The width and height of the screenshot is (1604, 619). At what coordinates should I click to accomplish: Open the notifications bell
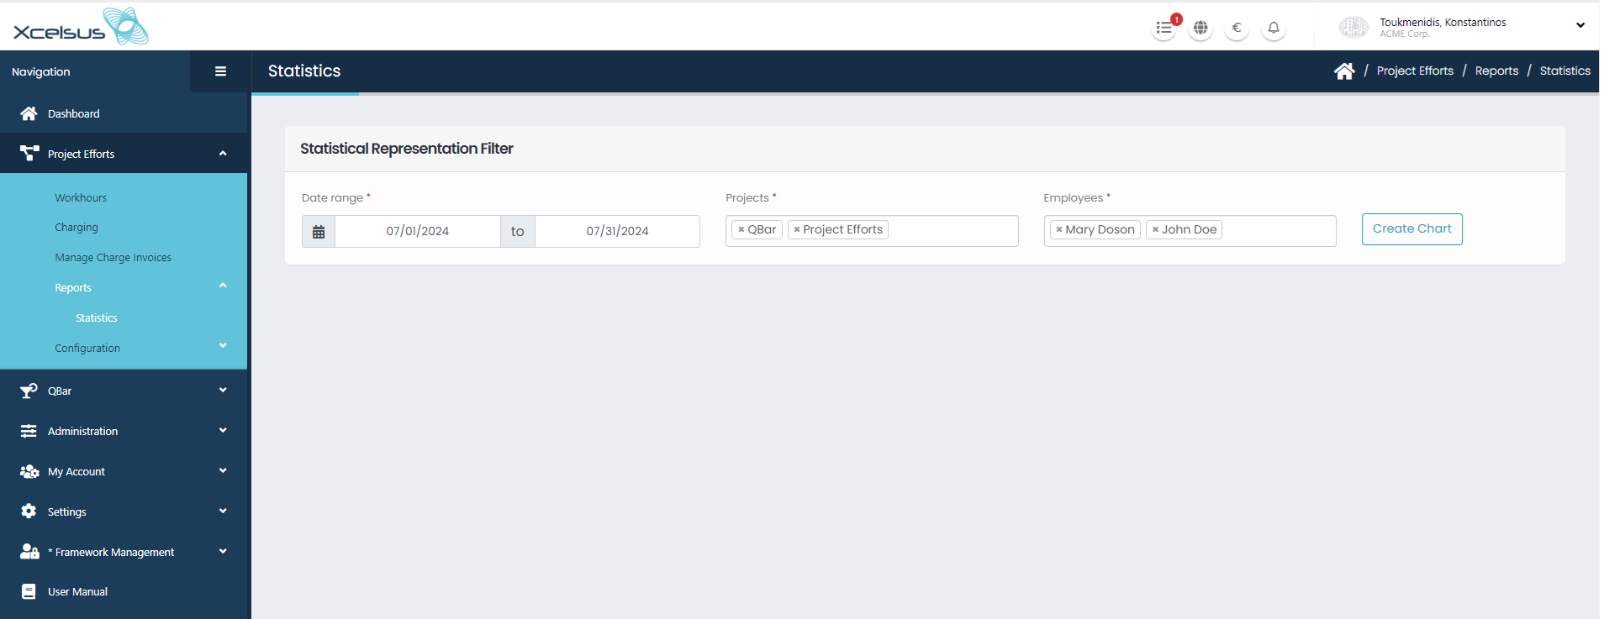[1274, 28]
